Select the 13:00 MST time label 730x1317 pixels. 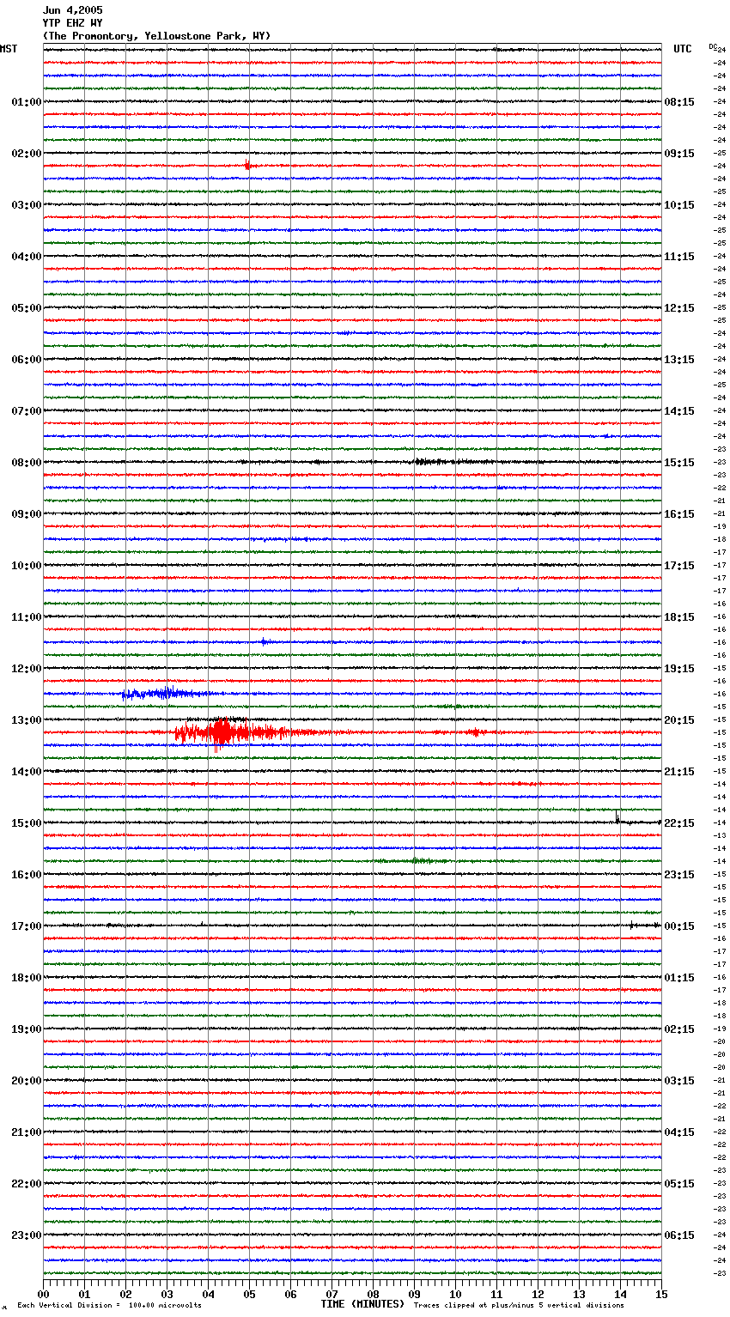coord(26,720)
